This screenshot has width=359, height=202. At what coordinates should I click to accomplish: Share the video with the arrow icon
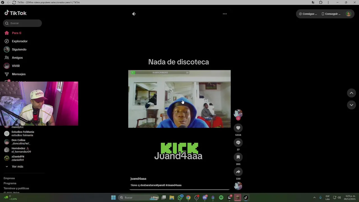[238, 172]
